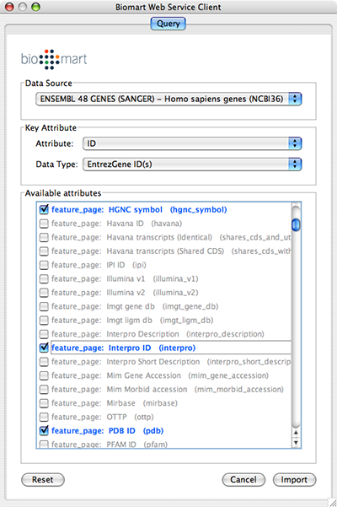Click the BioMart logo
337x507 pixels.
click(x=54, y=59)
